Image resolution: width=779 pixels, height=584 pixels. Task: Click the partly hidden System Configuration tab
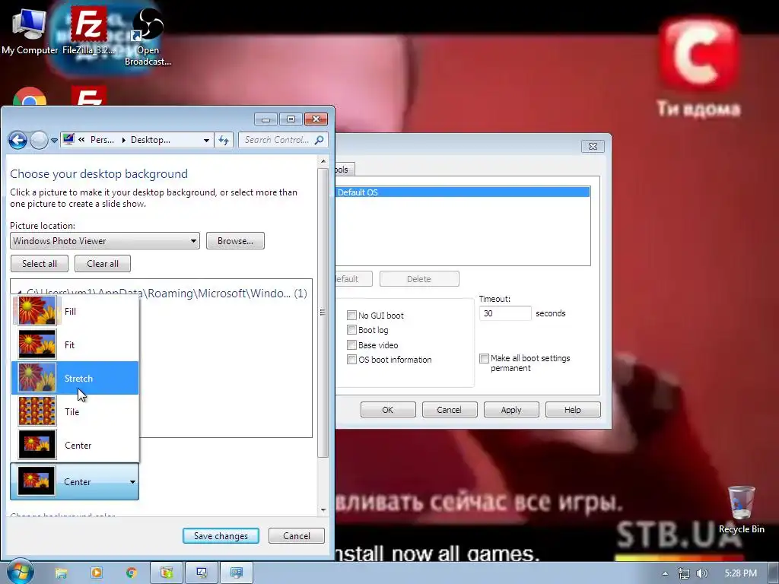point(344,170)
